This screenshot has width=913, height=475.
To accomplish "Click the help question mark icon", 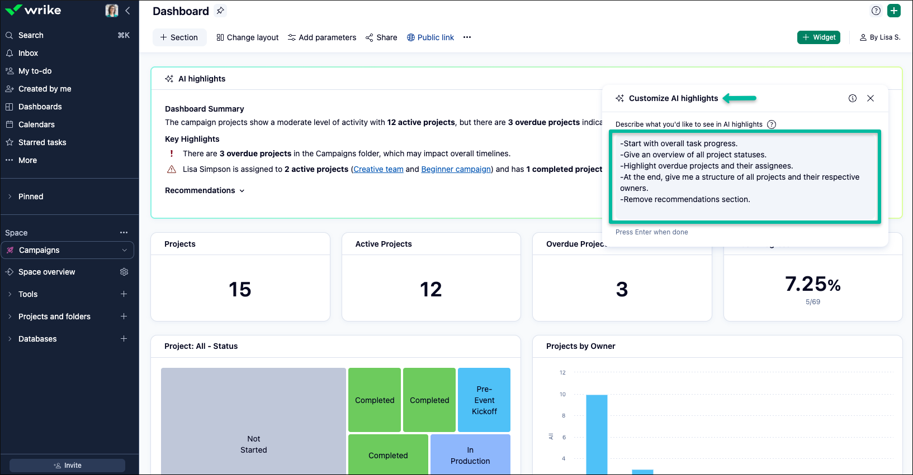I will 876,11.
